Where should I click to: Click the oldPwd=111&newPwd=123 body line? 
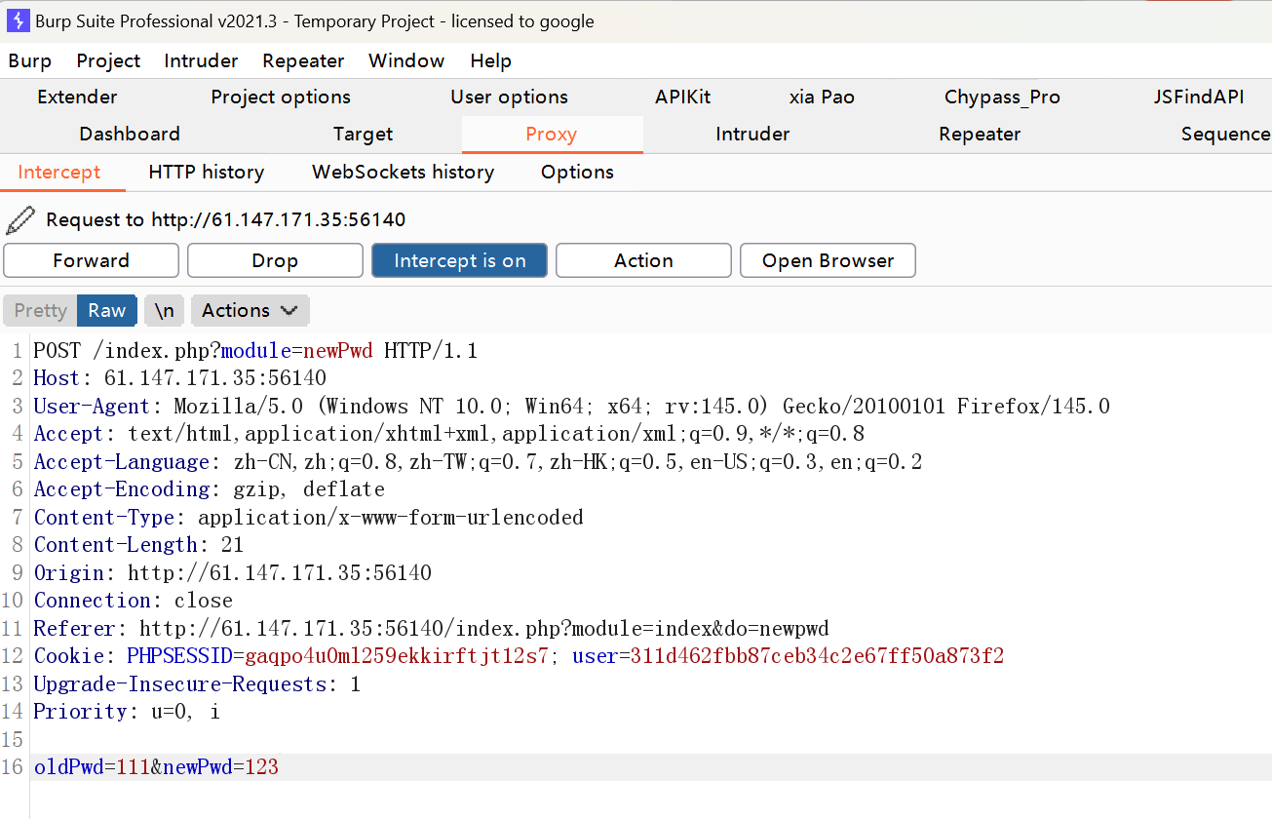156,767
